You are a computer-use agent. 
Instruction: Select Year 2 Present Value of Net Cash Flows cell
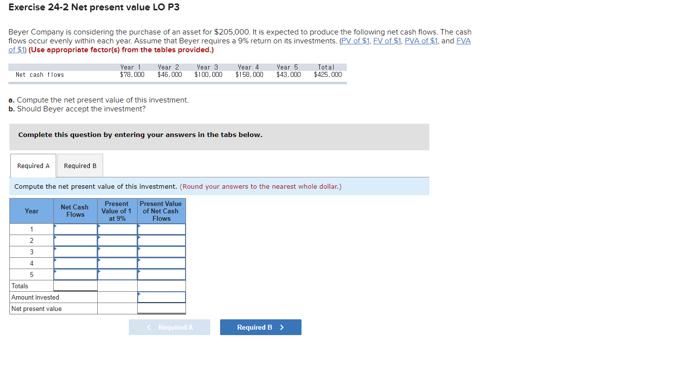pos(161,240)
